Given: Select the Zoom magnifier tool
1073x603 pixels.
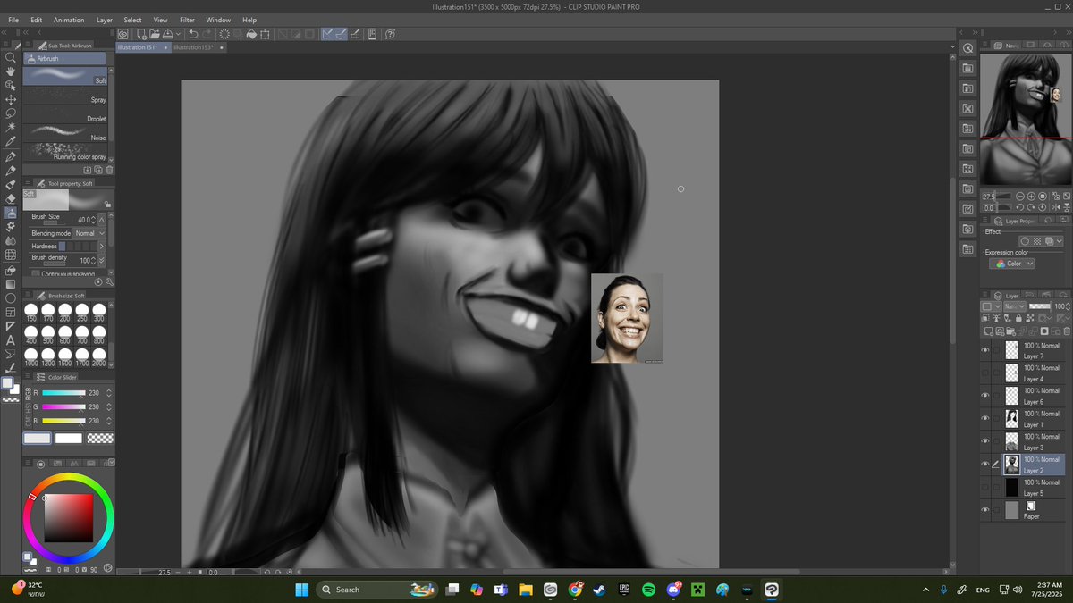Looking at the screenshot, I should pyautogui.click(x=11, y=56).
